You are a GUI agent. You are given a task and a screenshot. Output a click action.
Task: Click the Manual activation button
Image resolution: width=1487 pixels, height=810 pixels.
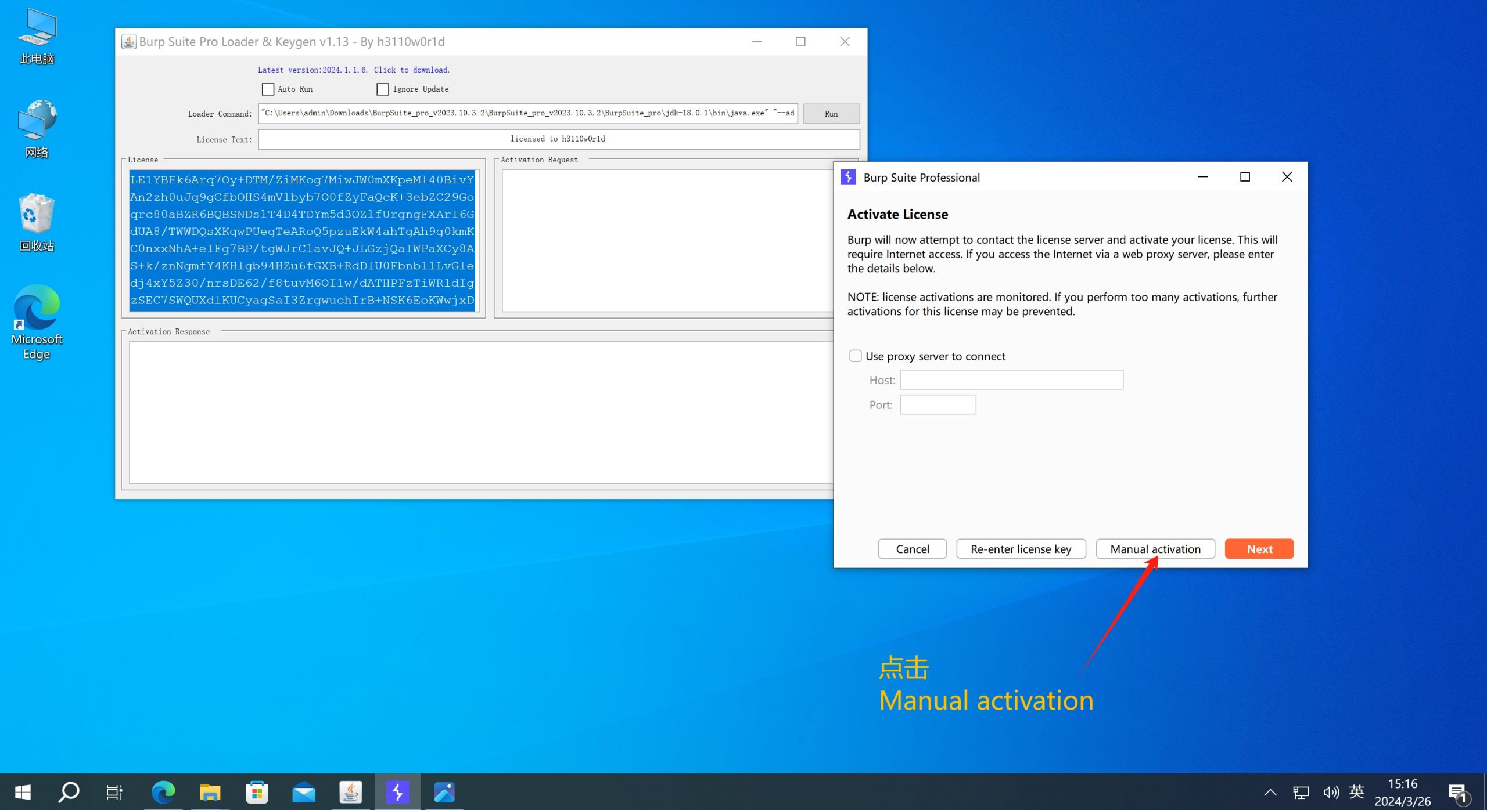[1155, 549]
